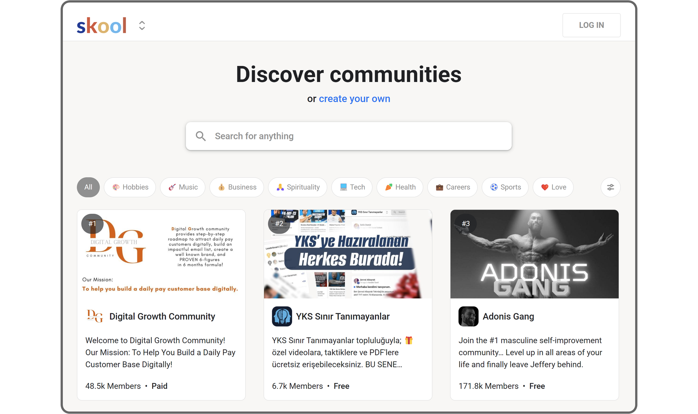698x414 pixels.
Task: Click the magnifying glass search icon
Action: (x=201, y=136)
